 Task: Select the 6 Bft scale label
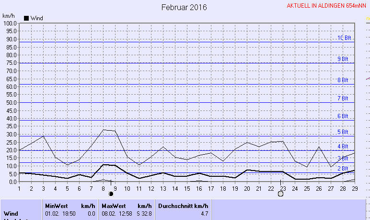coord(342,116)
